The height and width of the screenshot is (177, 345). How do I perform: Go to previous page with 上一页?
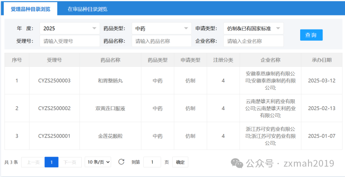(x=33, y=162)
